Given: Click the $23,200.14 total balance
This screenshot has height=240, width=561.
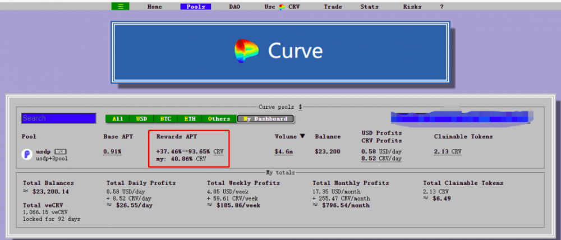Looking at the screenshot, I should (50, 192).
